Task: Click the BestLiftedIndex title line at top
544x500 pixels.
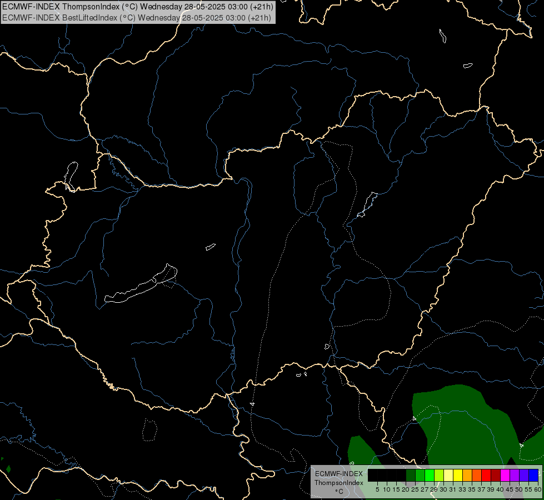Action: pos(137,18)
